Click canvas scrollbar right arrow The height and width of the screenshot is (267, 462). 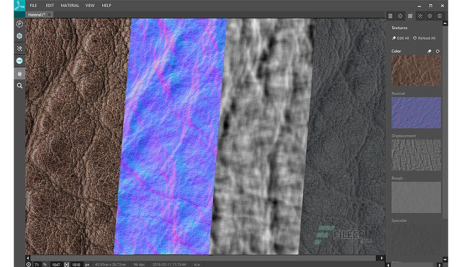[382, 258]
